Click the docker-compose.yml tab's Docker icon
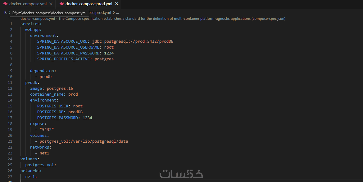Viewport: 363px width, 182px height. (x=6, y=4)
